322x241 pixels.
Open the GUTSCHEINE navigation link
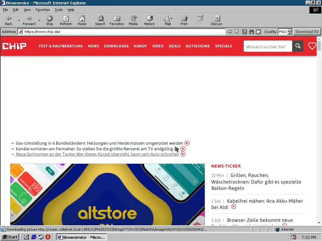[x=197, y=46]
